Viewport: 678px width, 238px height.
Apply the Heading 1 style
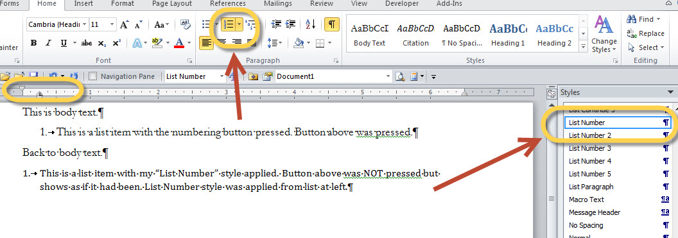[x=508, y=35]
